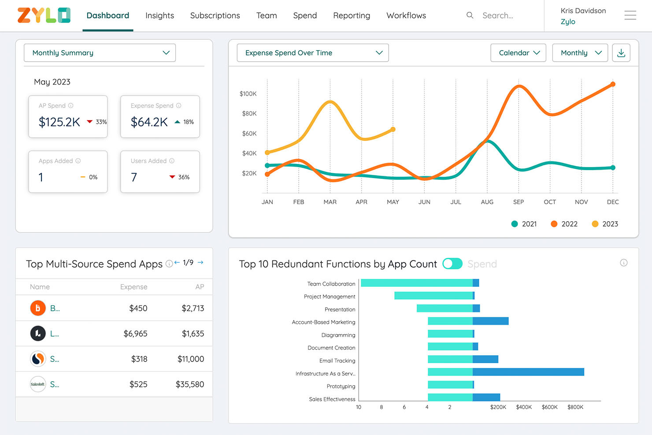Switch to the Insights tab

click(159, 15)
